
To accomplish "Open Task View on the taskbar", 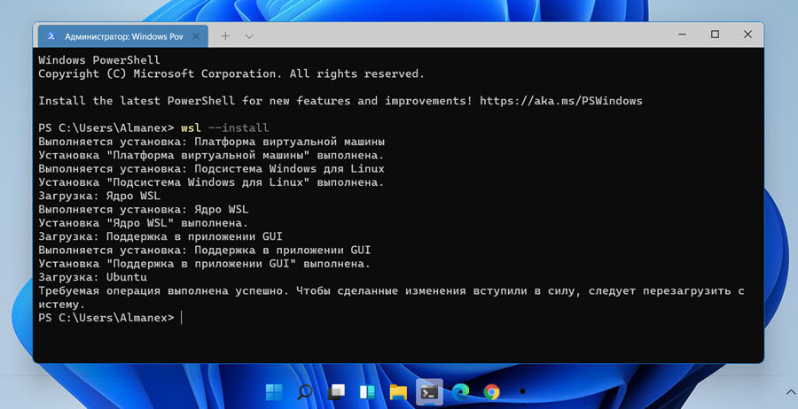I will point(336,391).
